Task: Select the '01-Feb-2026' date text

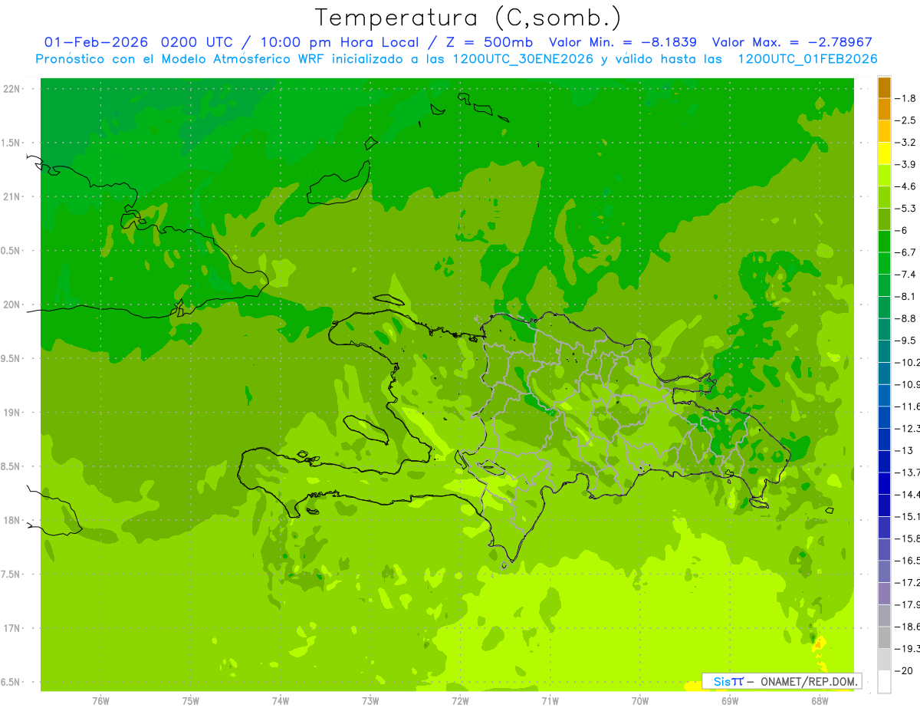Action: coord(97,42)
